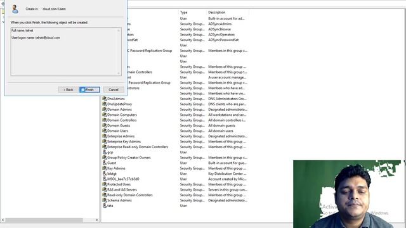Click the 'ADSyncPasswordSet' description cell
The height and width of the screenshot is (228, 406).
click(x=223, y=40)
